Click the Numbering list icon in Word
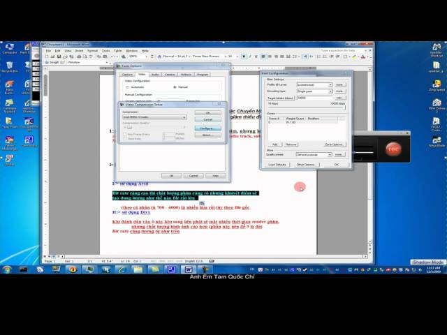This screenshot has width=447, height=335. tap(318, 57)
